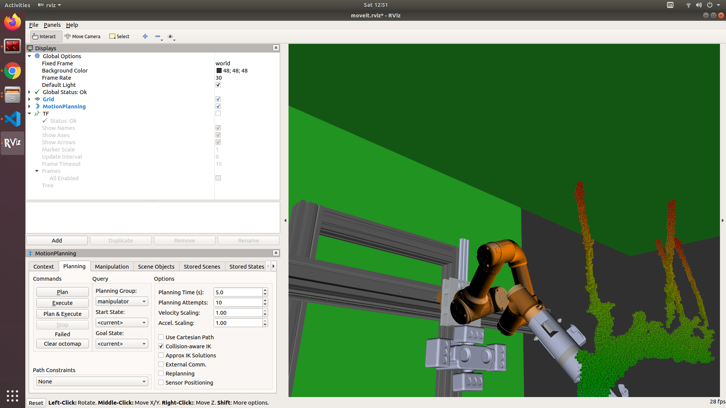
Task: Uncheck Collision-aware IK
Action: pos(161,346)
